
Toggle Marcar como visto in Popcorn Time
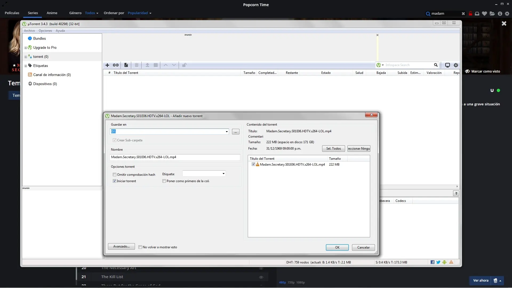point(483,71)
